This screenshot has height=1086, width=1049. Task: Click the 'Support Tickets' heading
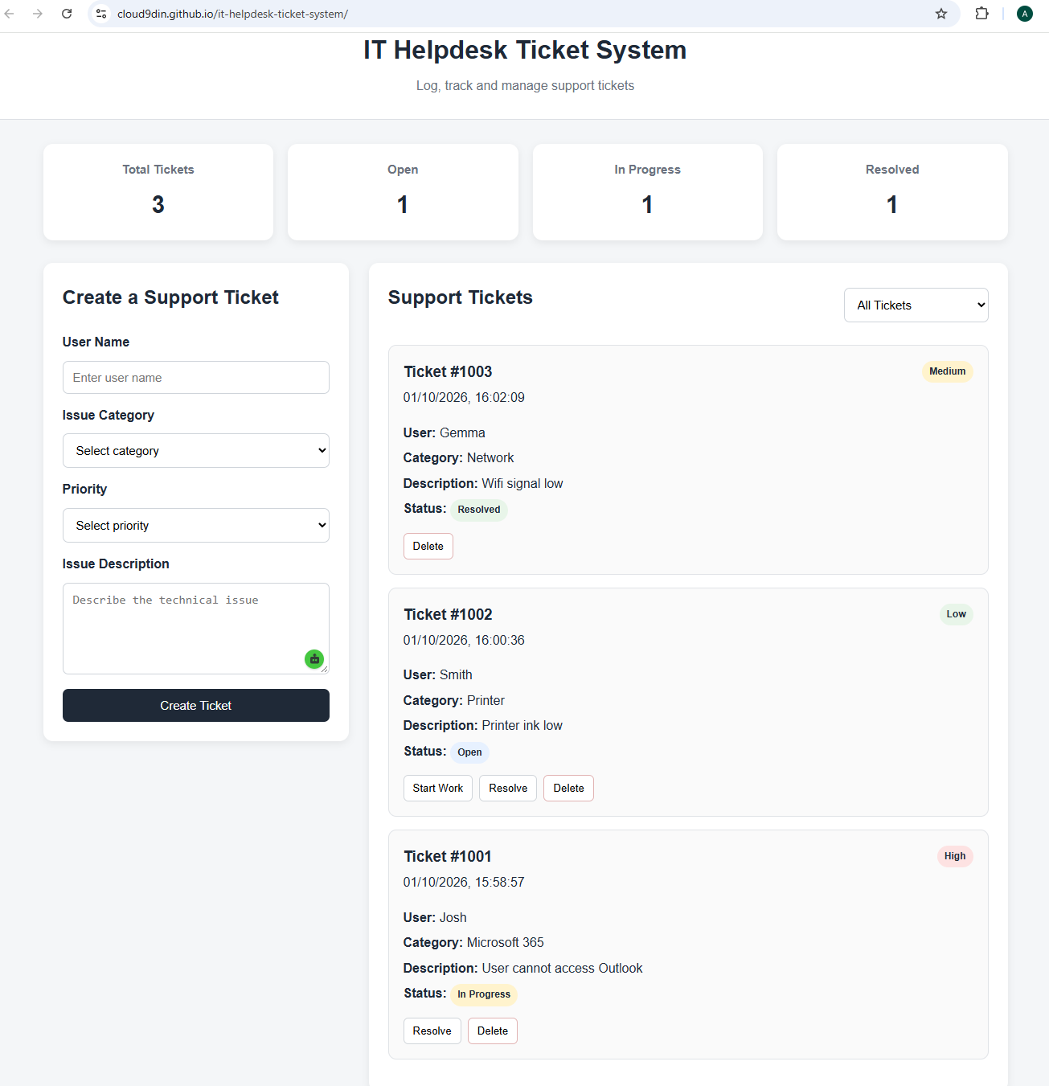coord(461,297)
